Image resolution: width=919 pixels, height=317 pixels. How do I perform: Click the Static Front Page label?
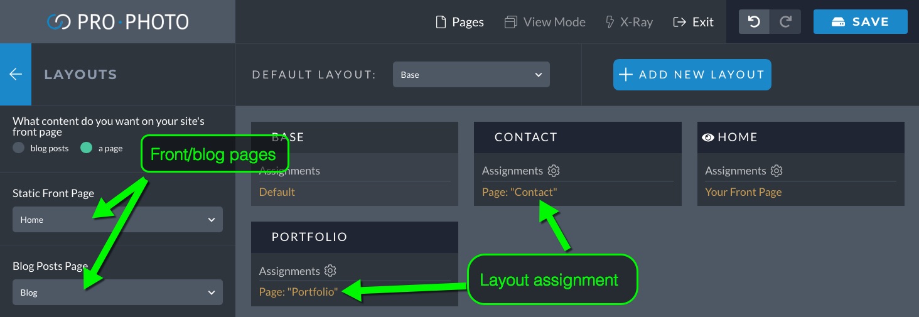53,193
